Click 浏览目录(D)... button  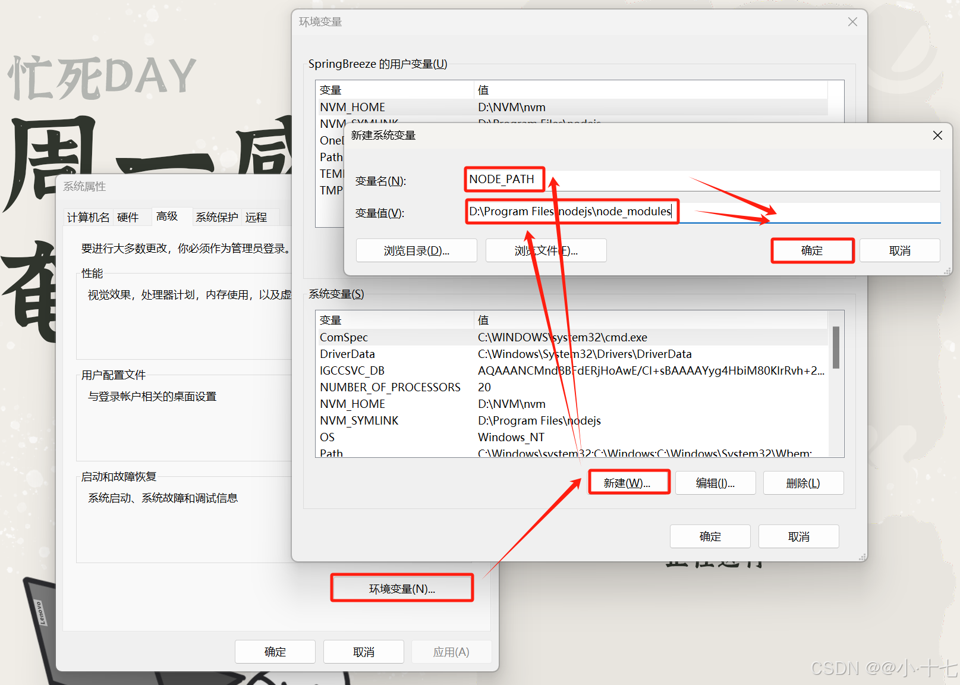pyautogui.click(x=416, y=251)
